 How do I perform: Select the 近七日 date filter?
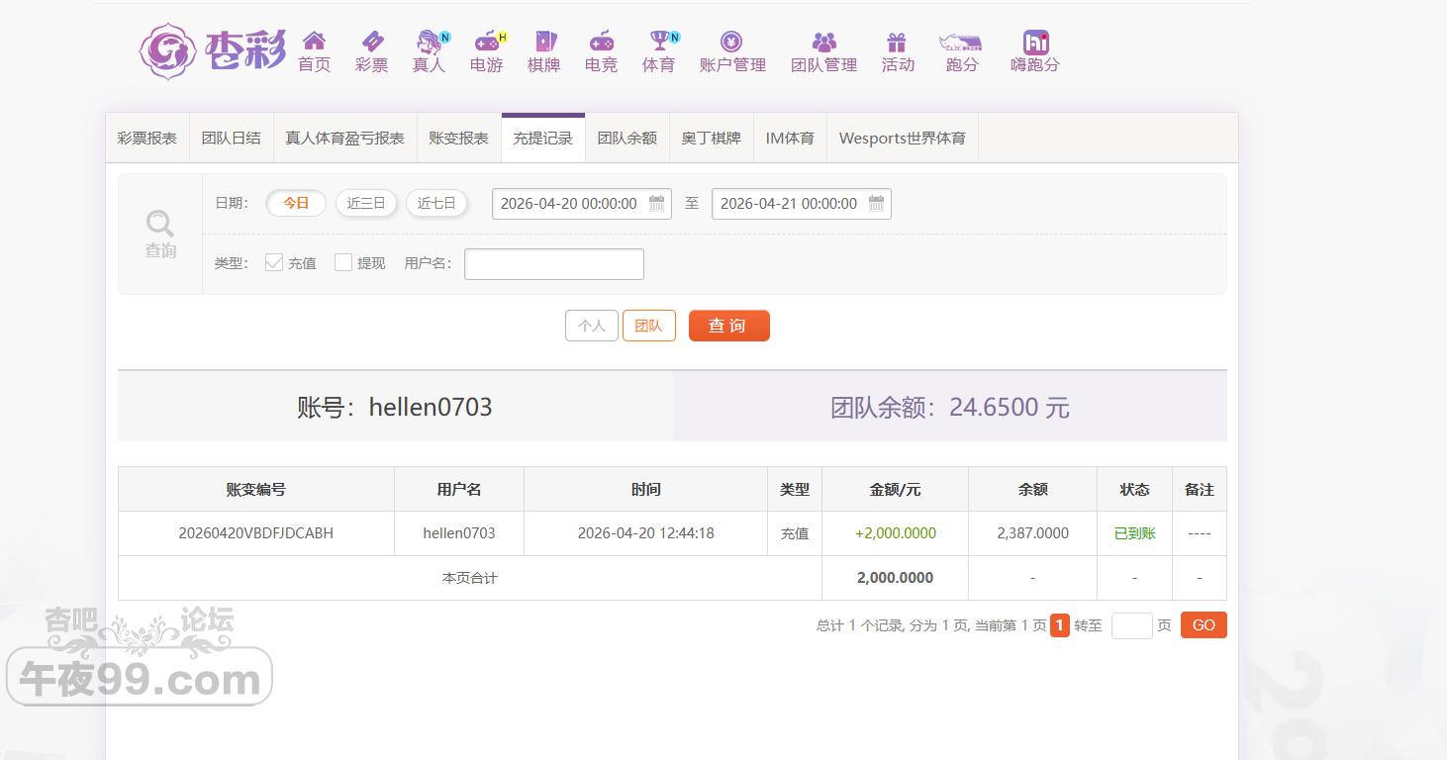tap(436, 204)
